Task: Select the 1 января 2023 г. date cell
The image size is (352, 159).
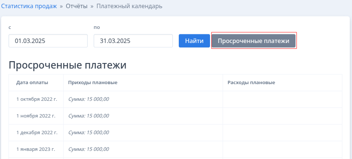Action: tap(36, 149)
